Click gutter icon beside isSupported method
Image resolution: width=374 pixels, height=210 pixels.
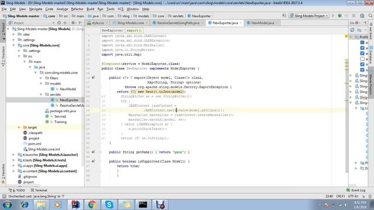tap(93, 161)
